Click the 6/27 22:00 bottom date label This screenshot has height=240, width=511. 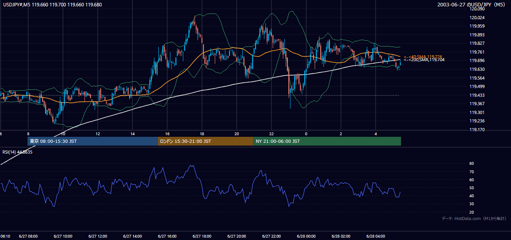tap(271, 236)
